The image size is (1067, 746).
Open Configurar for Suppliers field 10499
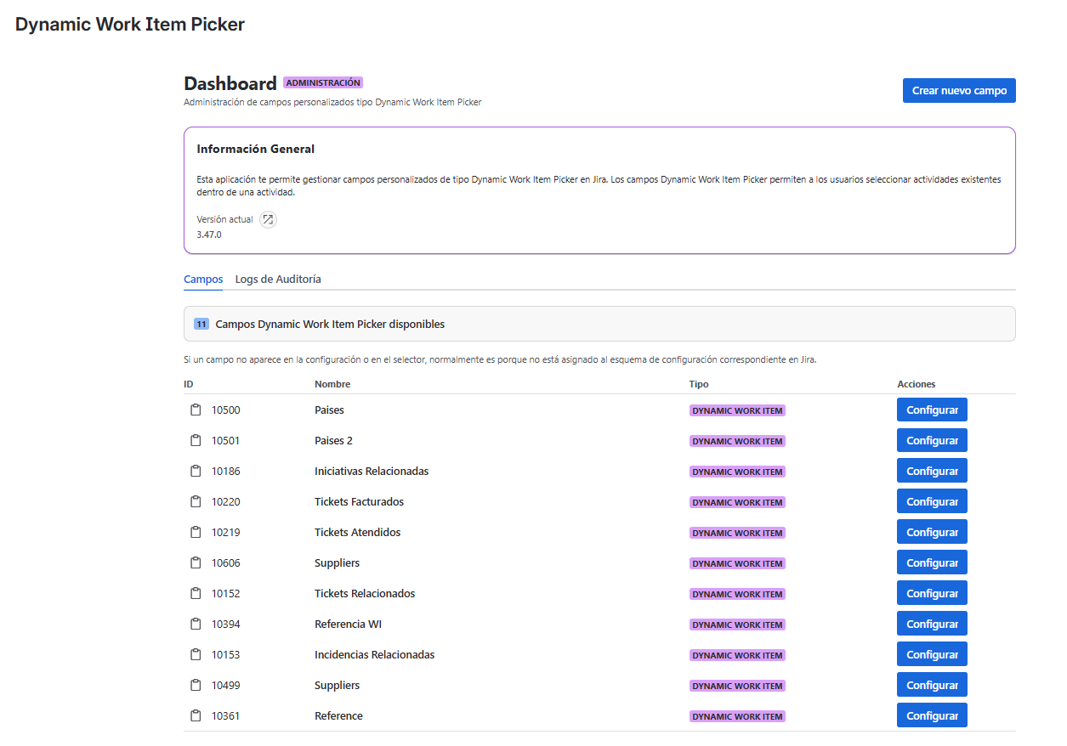pyautogui.click(x=932, y=686)
